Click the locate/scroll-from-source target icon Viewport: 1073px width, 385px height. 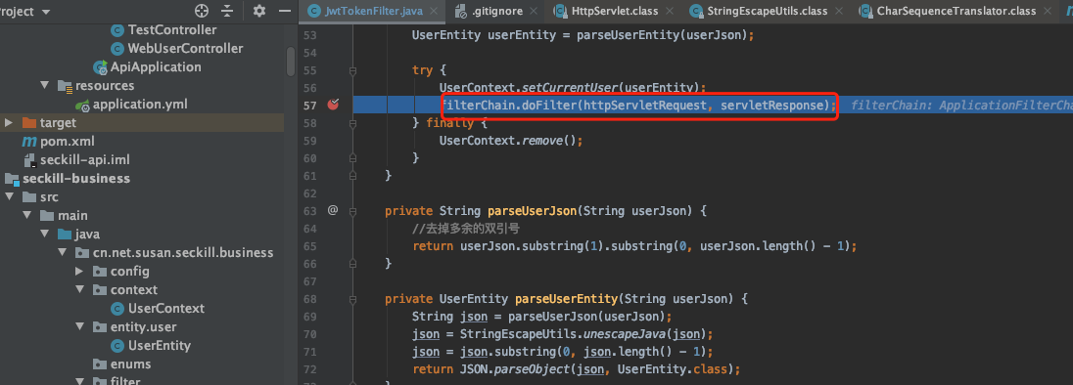coord(202,11)
